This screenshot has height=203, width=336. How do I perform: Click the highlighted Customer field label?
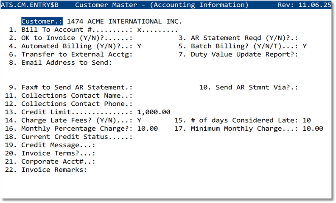tap(42, 21)
